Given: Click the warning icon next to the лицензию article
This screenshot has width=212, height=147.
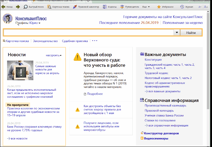Looking at the screenshot, I should [x=78, y=126].
